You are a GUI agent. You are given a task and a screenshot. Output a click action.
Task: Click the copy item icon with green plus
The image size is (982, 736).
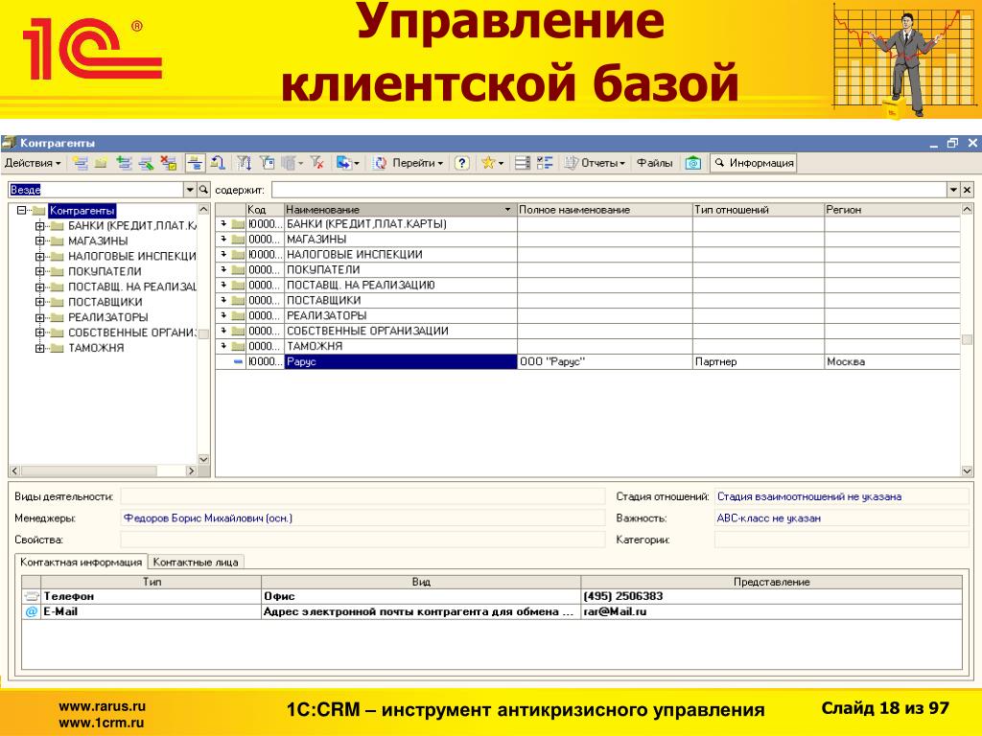tap(124, 163)
